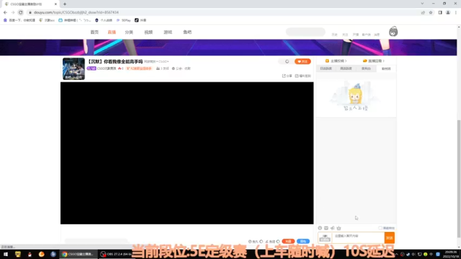This screenshot has width=461, height=259.
Task: Open the 直播回看 expander
Action: click(373, 61)
